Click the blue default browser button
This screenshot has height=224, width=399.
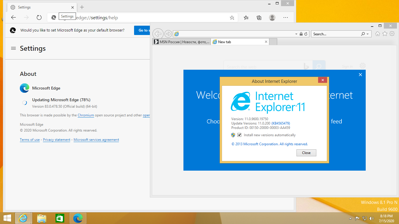point(142,30)
